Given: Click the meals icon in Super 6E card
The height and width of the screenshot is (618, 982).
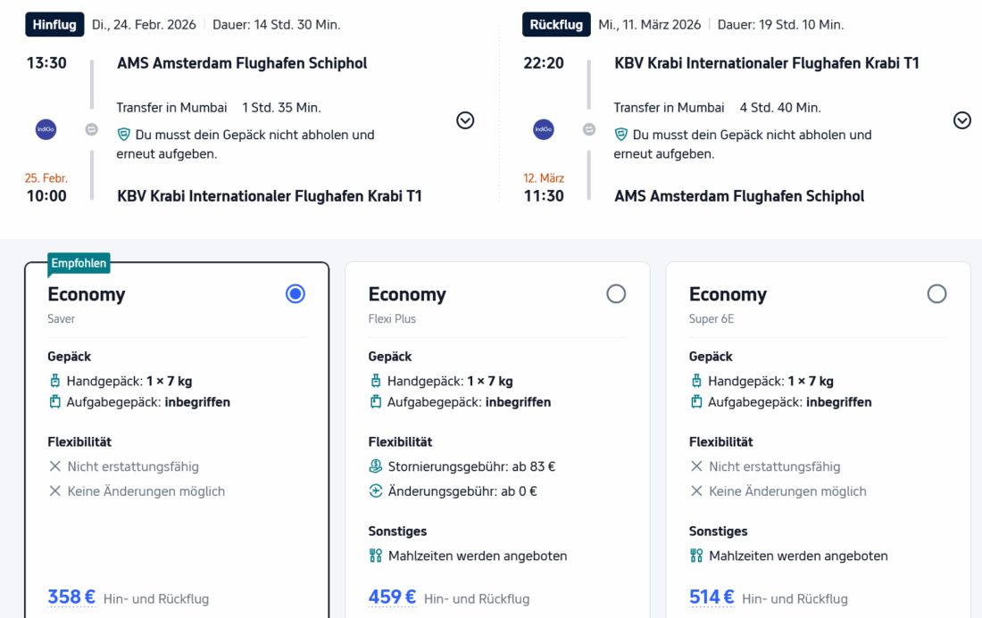Looking at the screenshot, I should click(696, 556).
